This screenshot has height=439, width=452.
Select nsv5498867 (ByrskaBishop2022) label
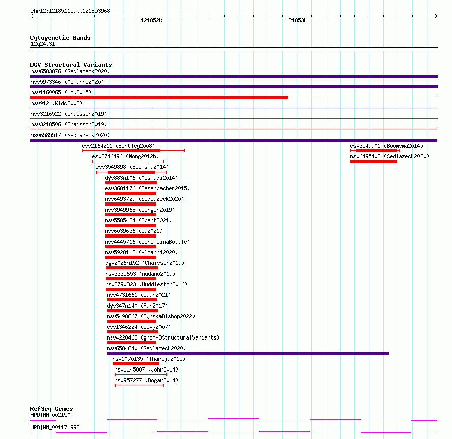coord(151,316)
